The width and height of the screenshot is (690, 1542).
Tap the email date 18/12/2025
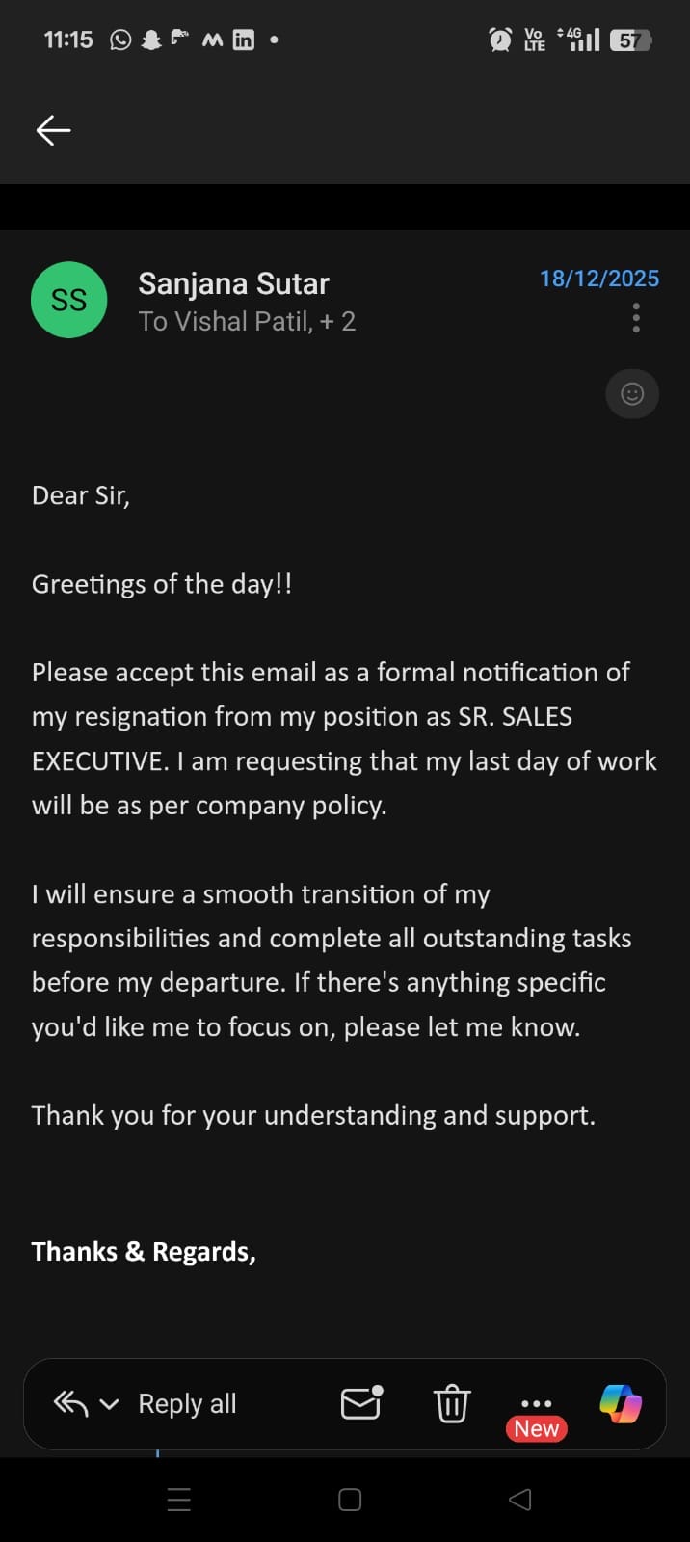pyautogui.click(x=599, y=279)
